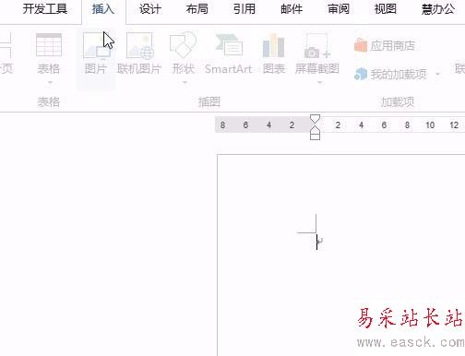Open 应用商店 app store
Screen dimensions: 465x356
point(385,46)
